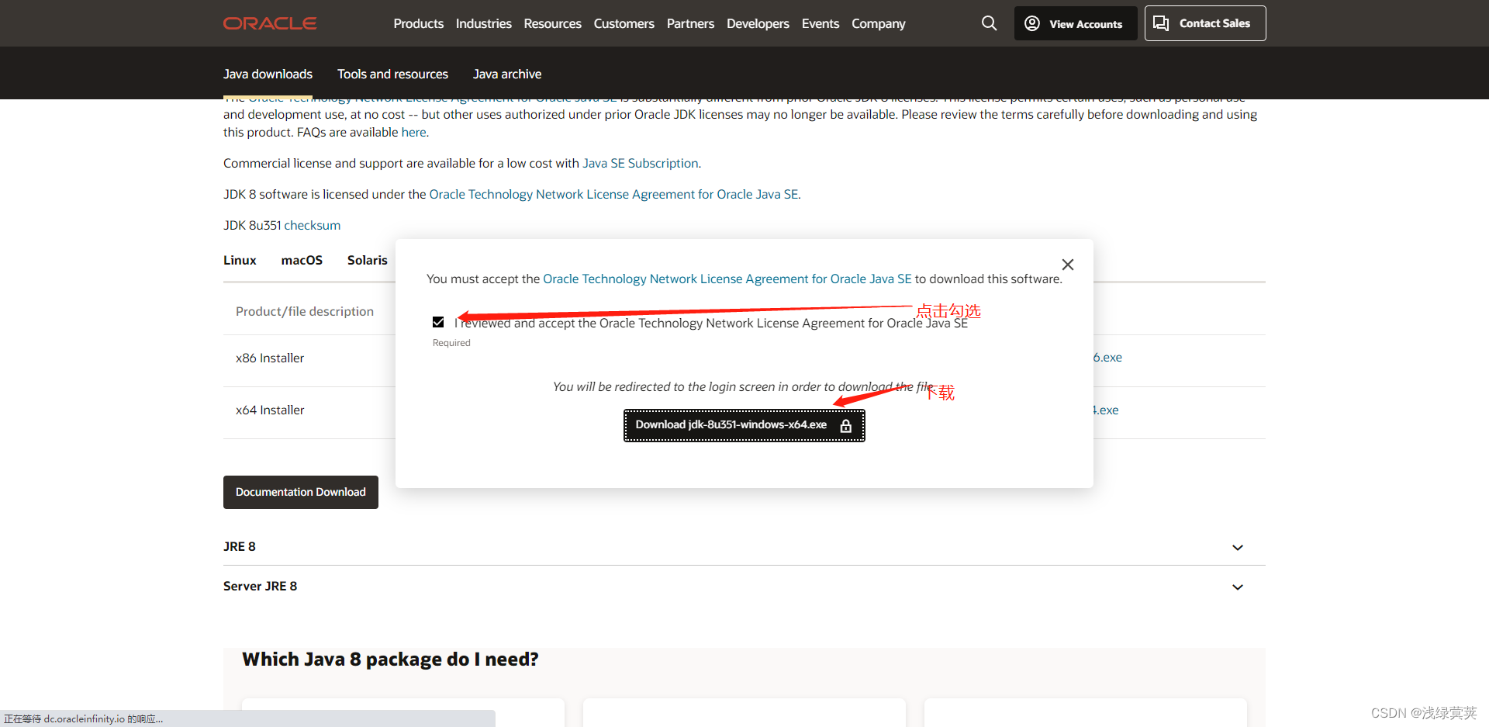Click Download jdk-8u351-windows-x64.exe button
The image size is (1489, 727).
click(x=744, y=425)
